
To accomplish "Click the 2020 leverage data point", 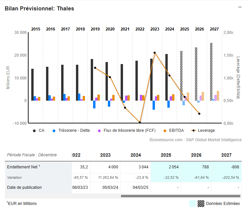I will pos(110,77).
